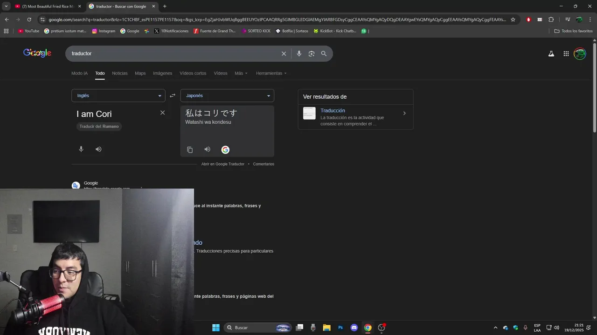Open the taskbar volume control

tap(556, 328)
